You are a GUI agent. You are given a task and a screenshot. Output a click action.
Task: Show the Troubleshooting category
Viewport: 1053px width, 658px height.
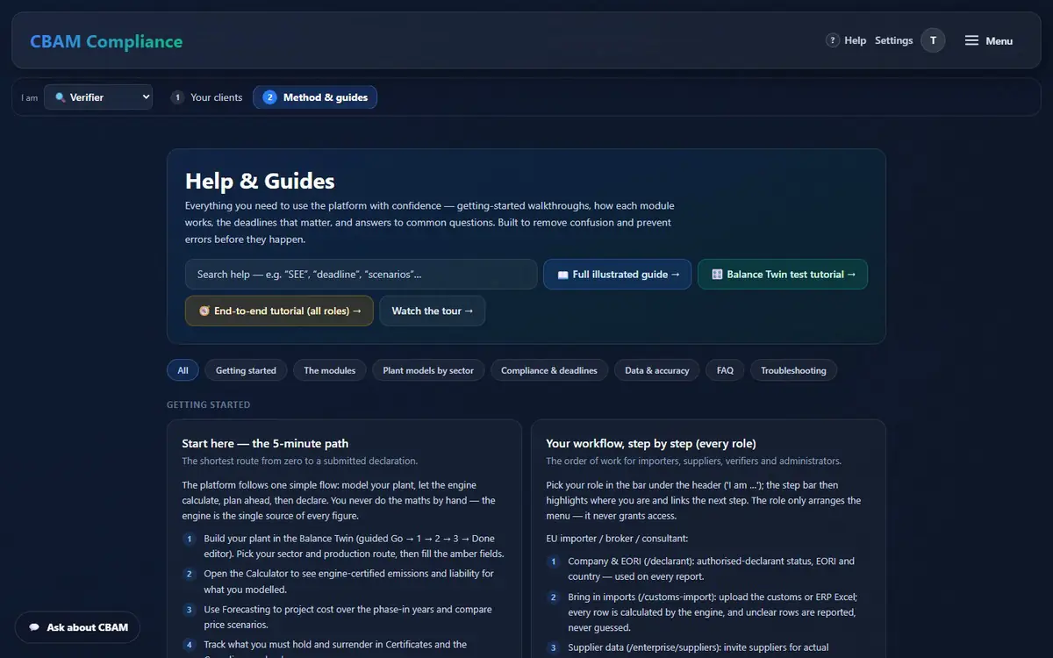[x=793, y=370]
